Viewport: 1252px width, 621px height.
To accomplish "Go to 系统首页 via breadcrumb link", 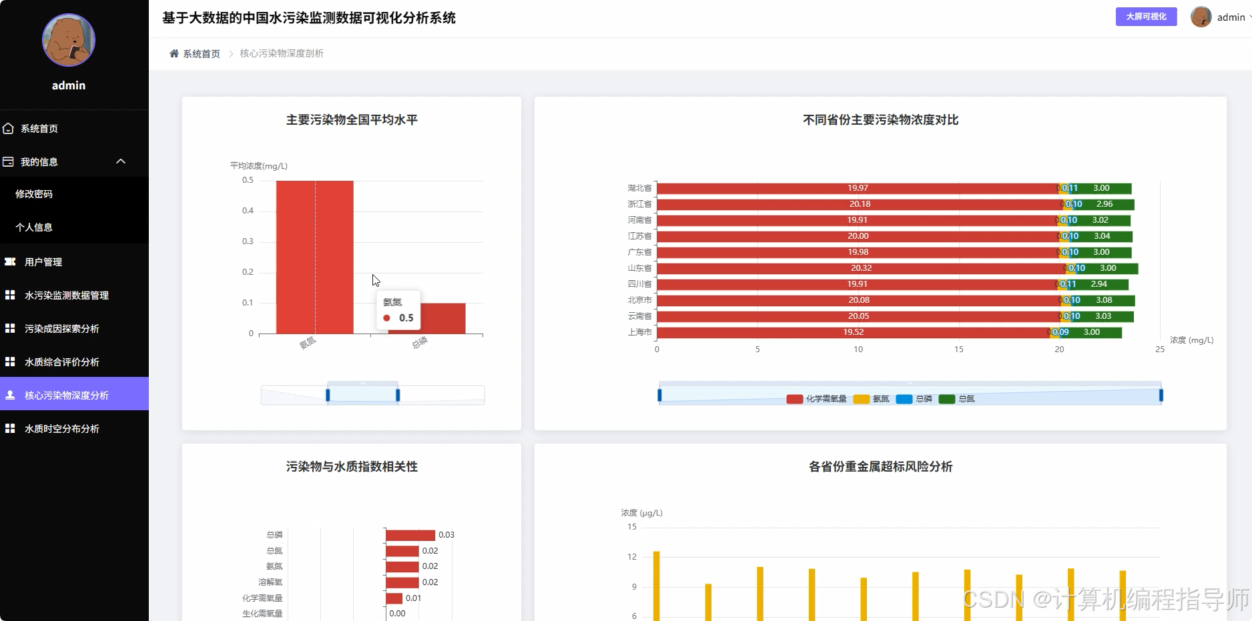I will [x=202, y=54].
